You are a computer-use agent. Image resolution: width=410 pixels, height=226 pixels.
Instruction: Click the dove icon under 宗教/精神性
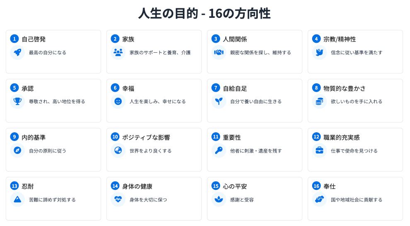coord(320,53)
